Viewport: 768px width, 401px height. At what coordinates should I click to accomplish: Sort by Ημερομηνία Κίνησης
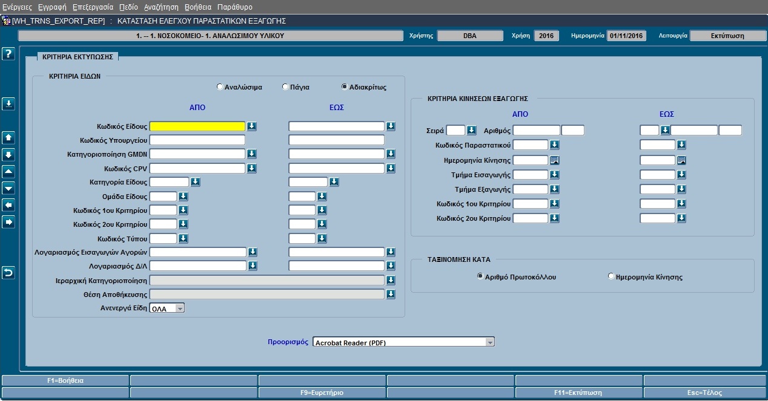(611, 277)
